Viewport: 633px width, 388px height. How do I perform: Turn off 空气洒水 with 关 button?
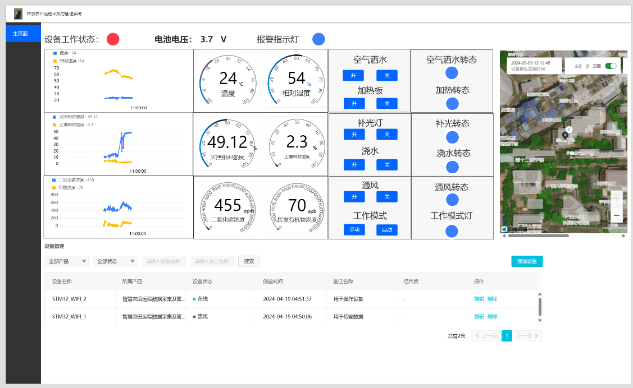(x=387, y=75)
